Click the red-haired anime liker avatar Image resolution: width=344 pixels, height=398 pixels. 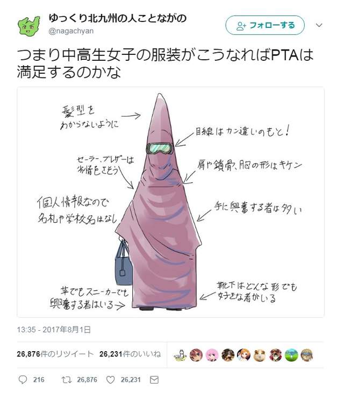(196, 355)
